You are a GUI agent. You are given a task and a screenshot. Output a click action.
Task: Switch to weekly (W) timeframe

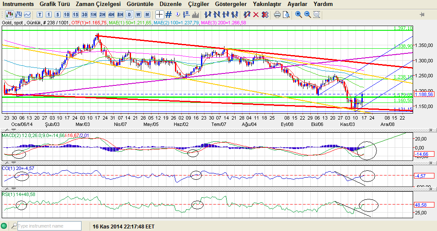138,15
